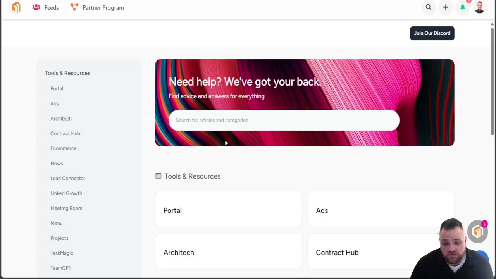Open the floating chat widget icon
The height and width of the screenshot is (279, 496).
point(477,232)
